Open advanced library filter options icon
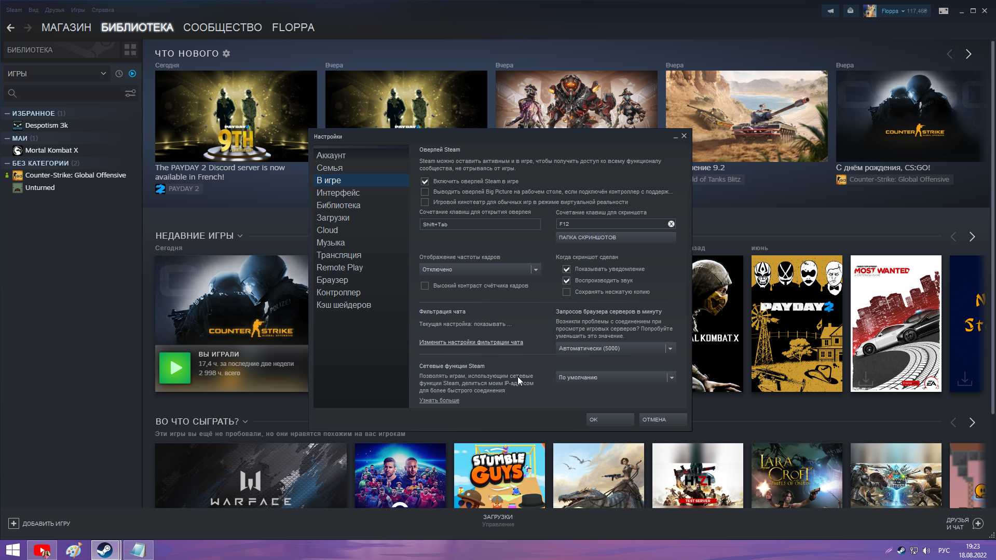 (130, 93)
